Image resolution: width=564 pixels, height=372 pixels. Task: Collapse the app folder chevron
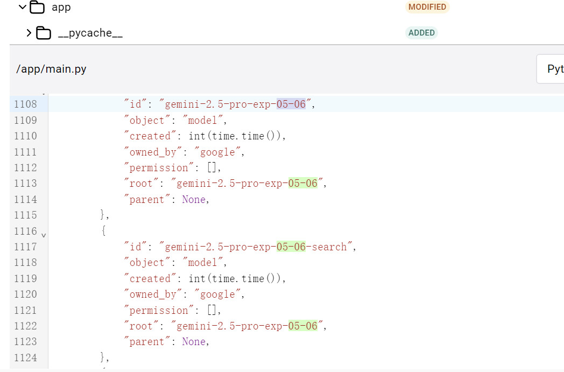tap(22, 7)
